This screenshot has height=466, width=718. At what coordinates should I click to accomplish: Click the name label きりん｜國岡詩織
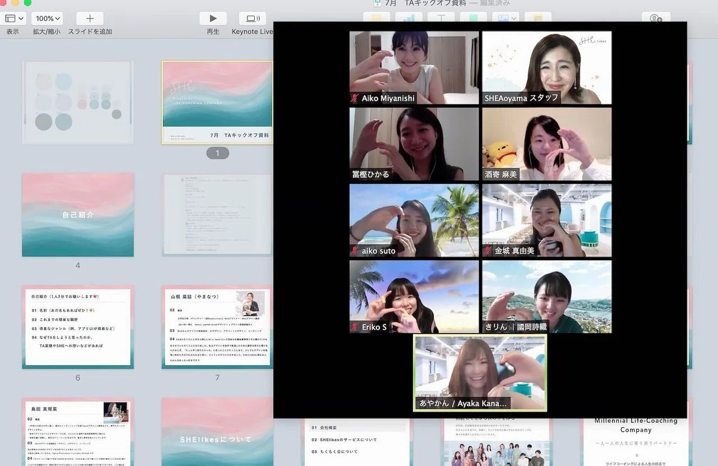[516, 327]
